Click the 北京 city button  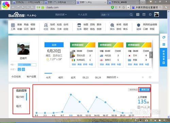(54, 45)
